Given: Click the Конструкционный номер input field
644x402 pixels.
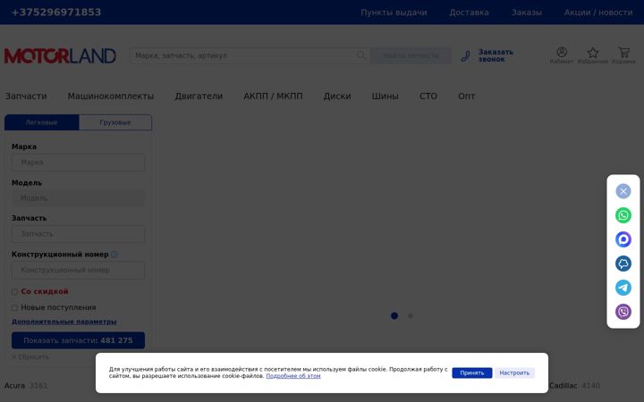Looking at the screenshot, I should pos(78,270).
